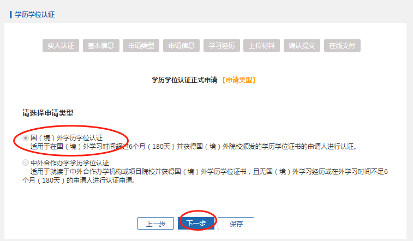Switch to the 上传材料 step tab
413x241 pixels.
pyautogui.click(x=261, y=45)
